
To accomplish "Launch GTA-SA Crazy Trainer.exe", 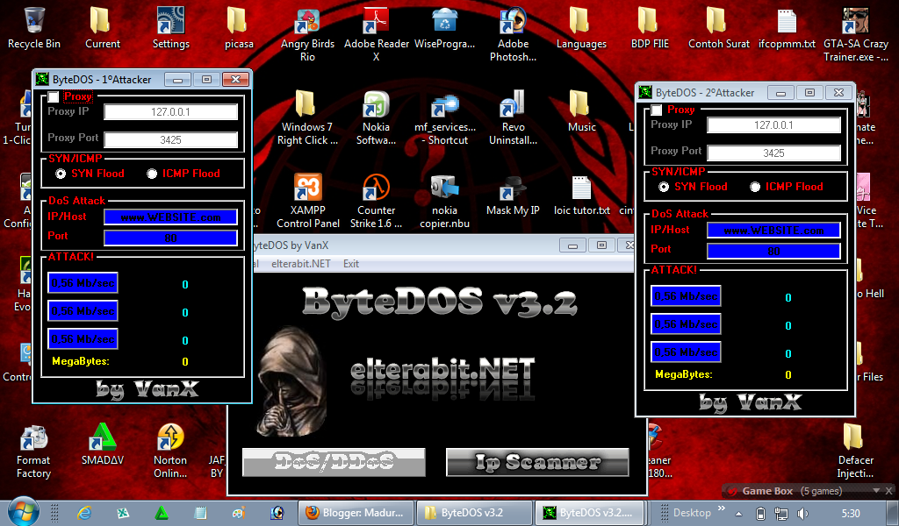I will [855, 34].
